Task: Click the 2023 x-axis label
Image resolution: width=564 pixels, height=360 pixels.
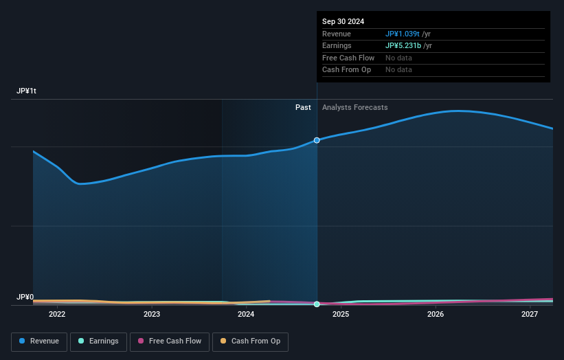Action: [151, 315]
